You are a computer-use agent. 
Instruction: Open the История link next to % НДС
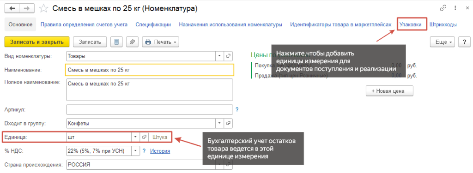(160, 151)
